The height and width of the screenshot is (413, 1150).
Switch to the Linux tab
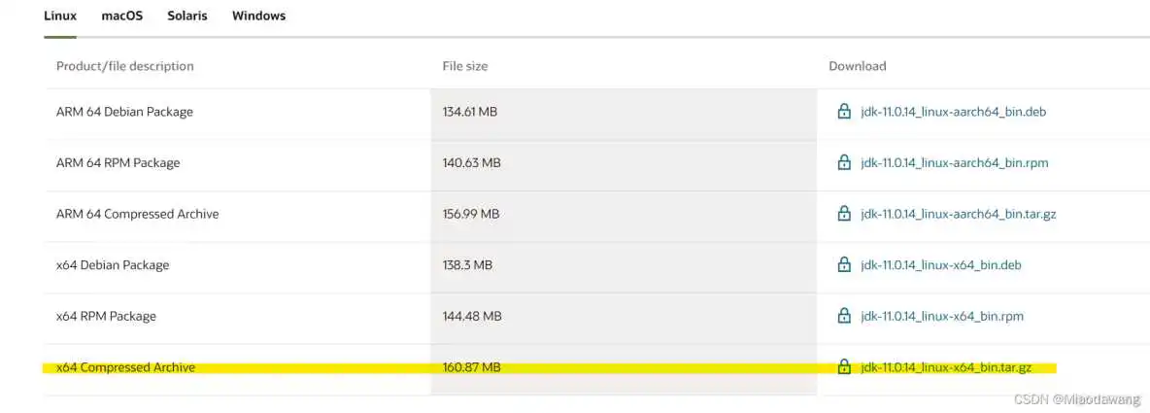(60, 17)
